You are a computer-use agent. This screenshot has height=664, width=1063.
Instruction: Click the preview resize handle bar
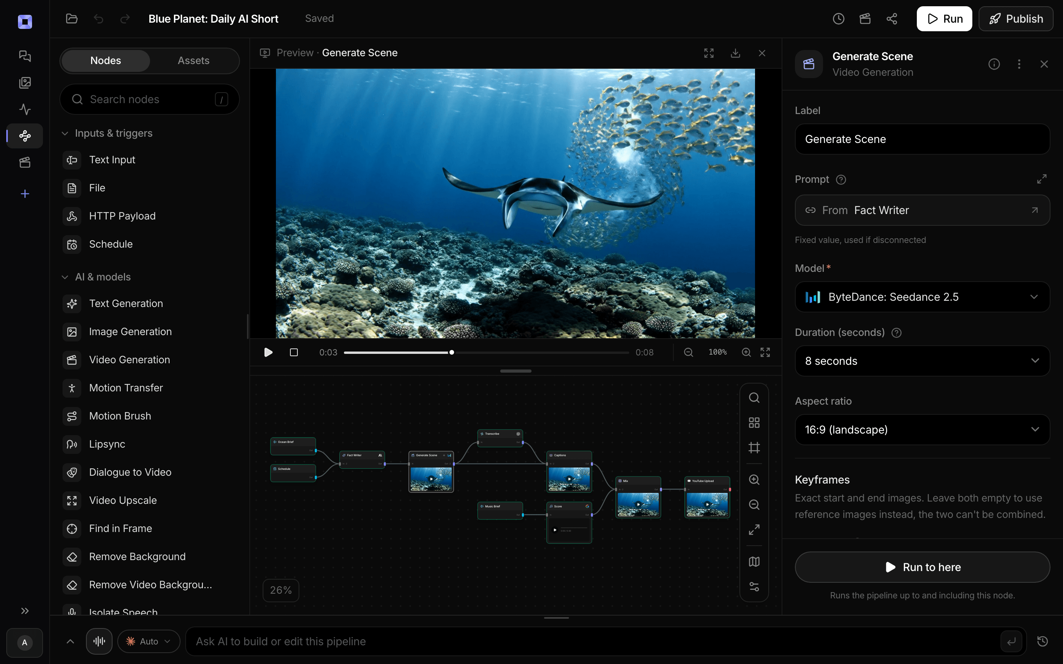coord(516,371)
